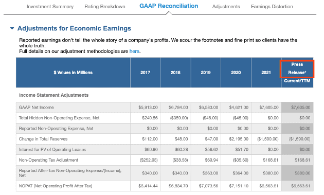The height and width of the screenshot is (195, 324).
Task: Click NOPAT 2020 value $7,151.10
Action: coord(239,186)
